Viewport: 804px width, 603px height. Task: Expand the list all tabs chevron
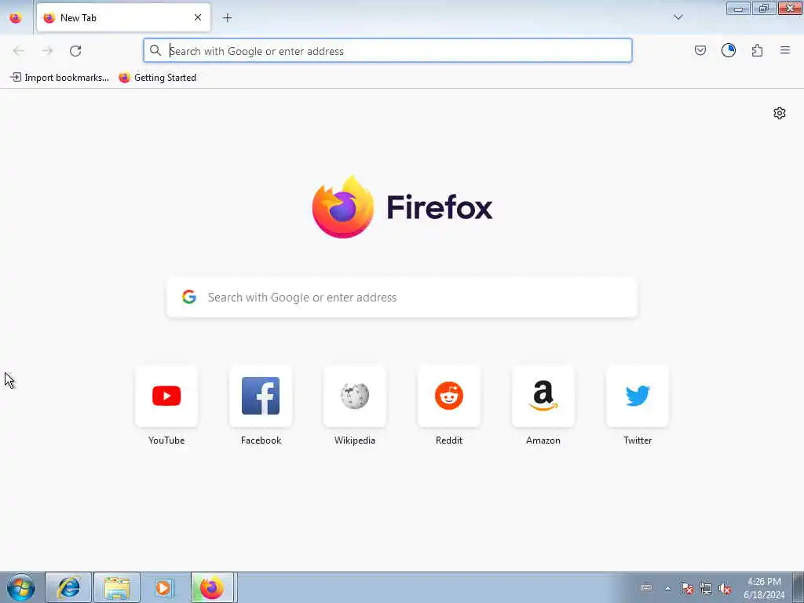point(678,17)
